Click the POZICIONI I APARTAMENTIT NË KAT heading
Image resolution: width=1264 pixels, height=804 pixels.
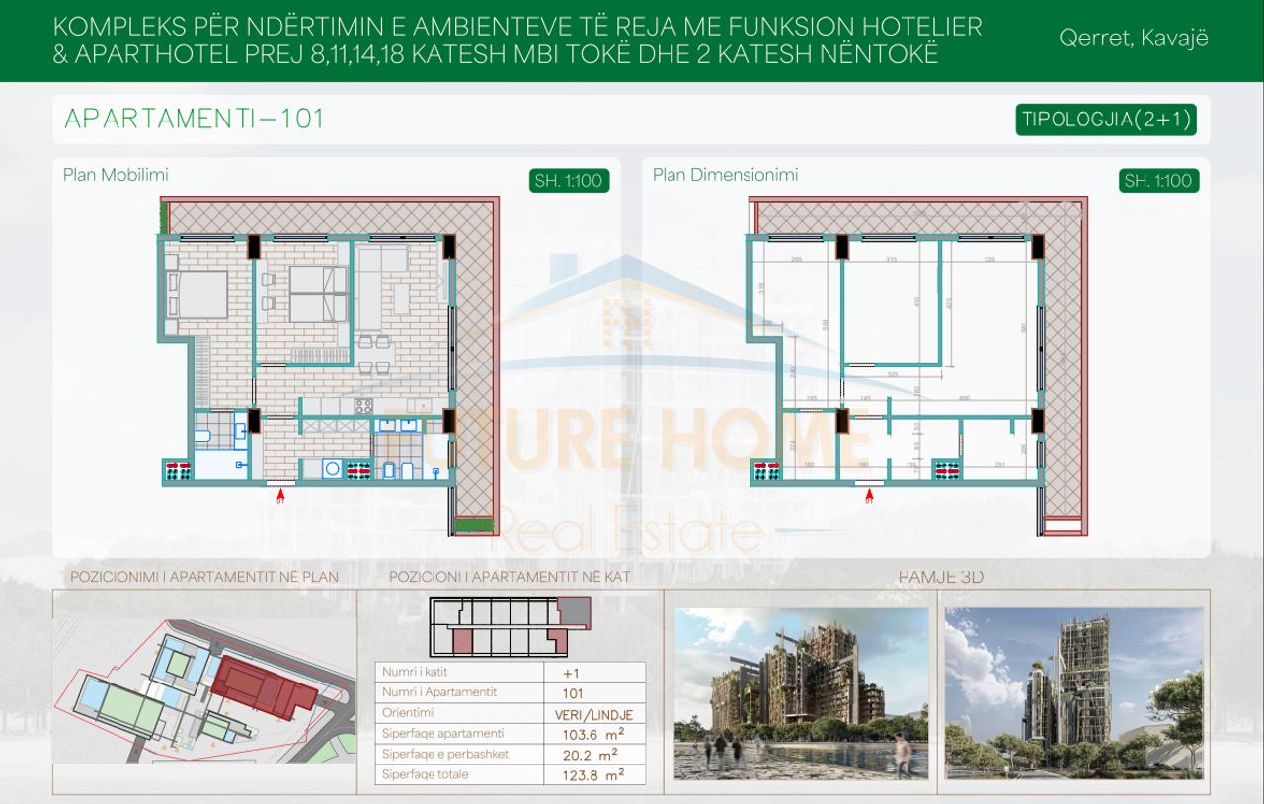(x=511, y=577)
